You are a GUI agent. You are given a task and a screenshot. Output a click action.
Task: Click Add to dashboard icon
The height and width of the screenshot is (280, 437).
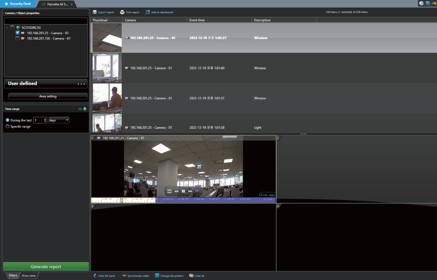coord(147,12)
